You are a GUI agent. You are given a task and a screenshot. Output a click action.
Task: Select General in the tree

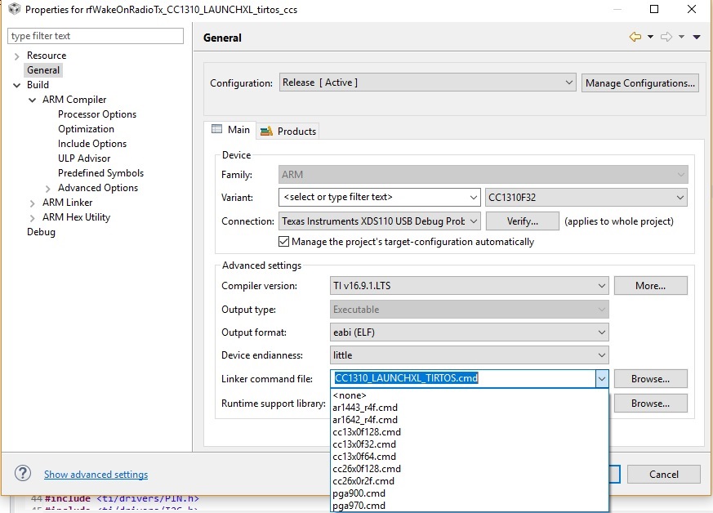43,70
